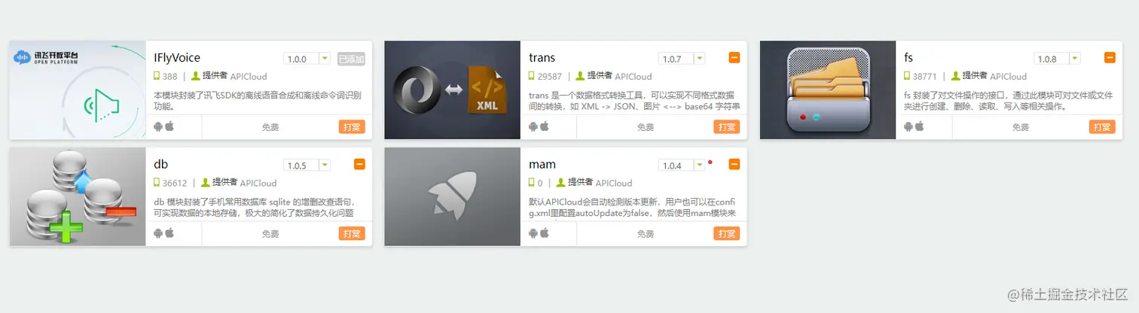
Task: Open IFlyVoice version 1.0.0 dropdown
Action: 307,59
